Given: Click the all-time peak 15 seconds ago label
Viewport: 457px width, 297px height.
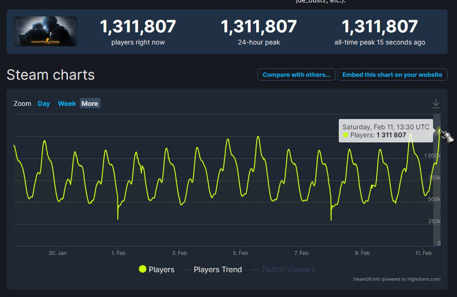Looking at the screenshot, I should (380, 43).
